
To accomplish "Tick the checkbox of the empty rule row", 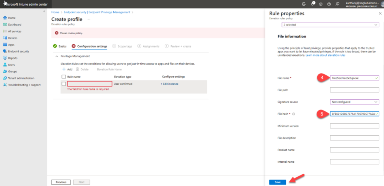I will (64, 84).
